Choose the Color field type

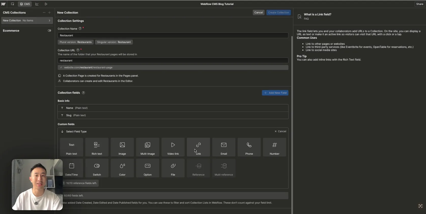(122, 168)
